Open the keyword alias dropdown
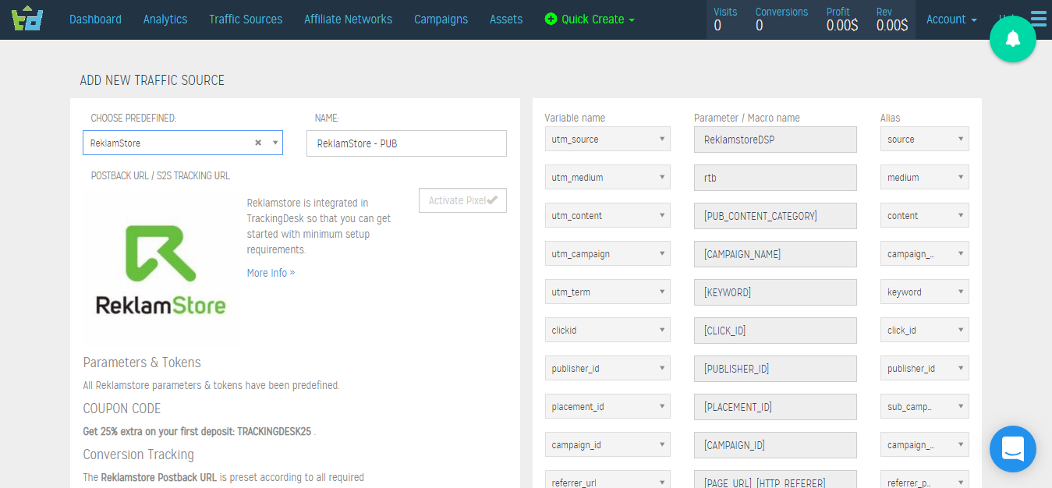Image resolution: width=1052 pixels, height=488 pixels. [925, 292]
